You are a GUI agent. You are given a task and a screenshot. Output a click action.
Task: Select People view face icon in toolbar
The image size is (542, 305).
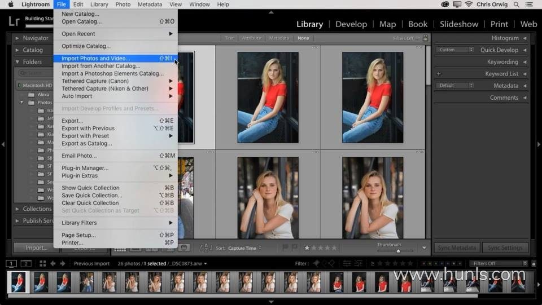(184, 247)
